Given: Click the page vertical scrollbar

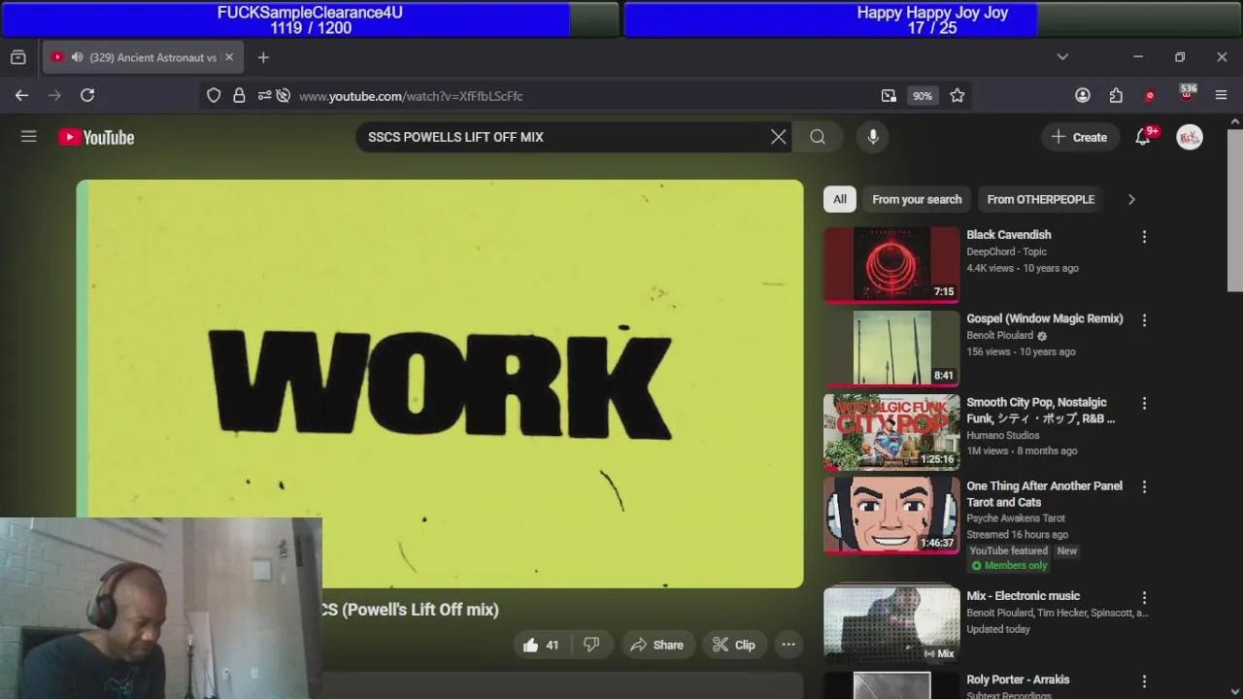Looking at the screenshot, I should (x=1235, y=209).
